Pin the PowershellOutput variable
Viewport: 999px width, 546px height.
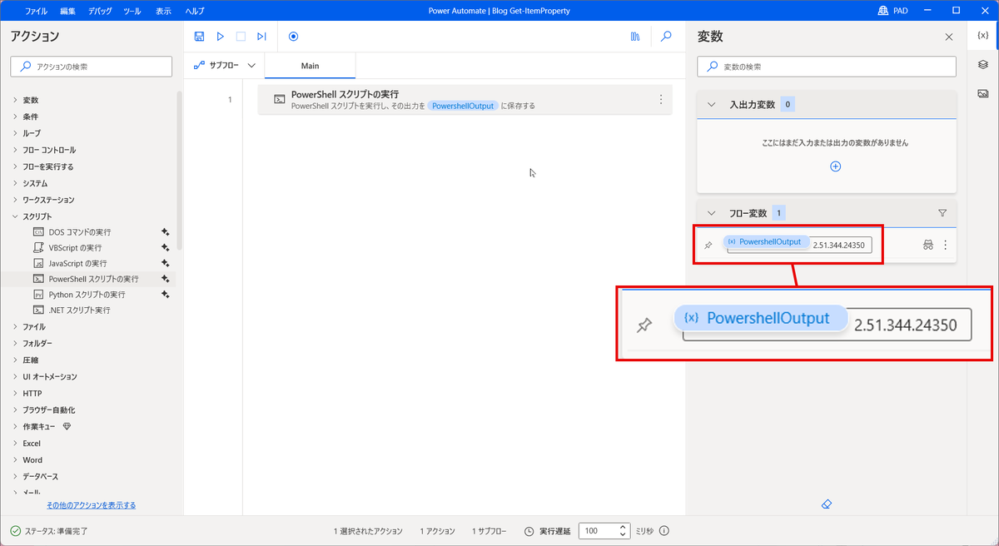point(708,245)
